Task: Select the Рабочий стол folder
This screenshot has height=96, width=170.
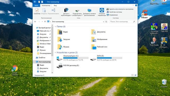Action: pyautogui.click(x=99, y=47)
